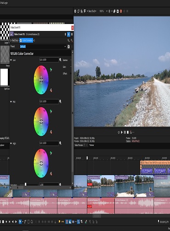Switch to the Video Preview tab
Viewport: 170px width, 231px height.
pos(79,145)
